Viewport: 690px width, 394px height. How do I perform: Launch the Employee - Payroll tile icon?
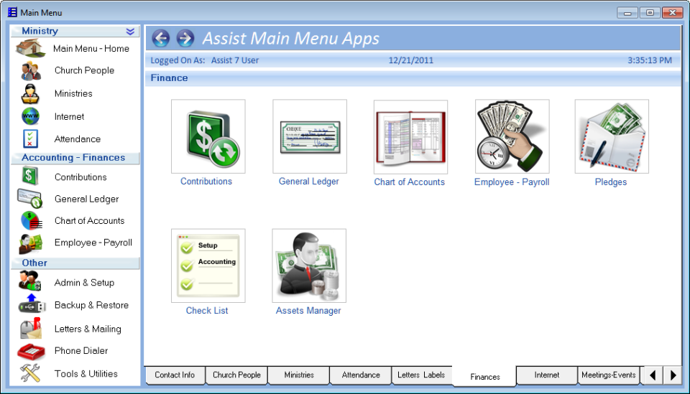coord(512,137)
